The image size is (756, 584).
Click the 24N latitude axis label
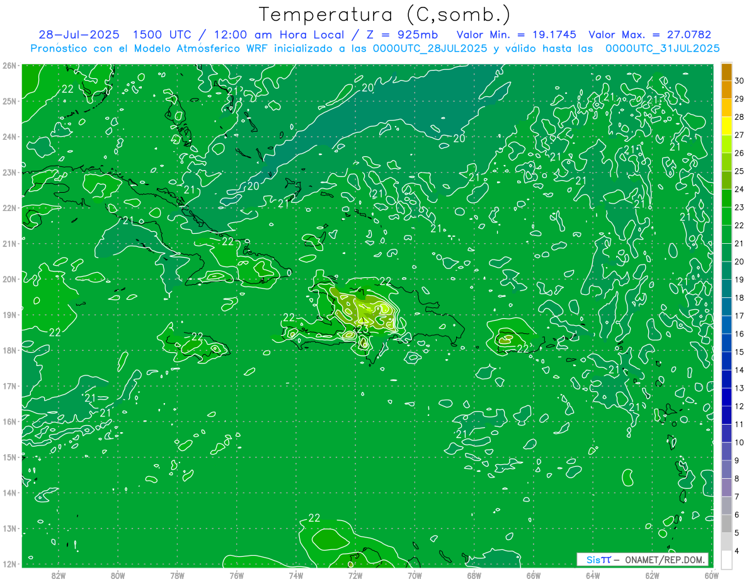pos(9,137)
